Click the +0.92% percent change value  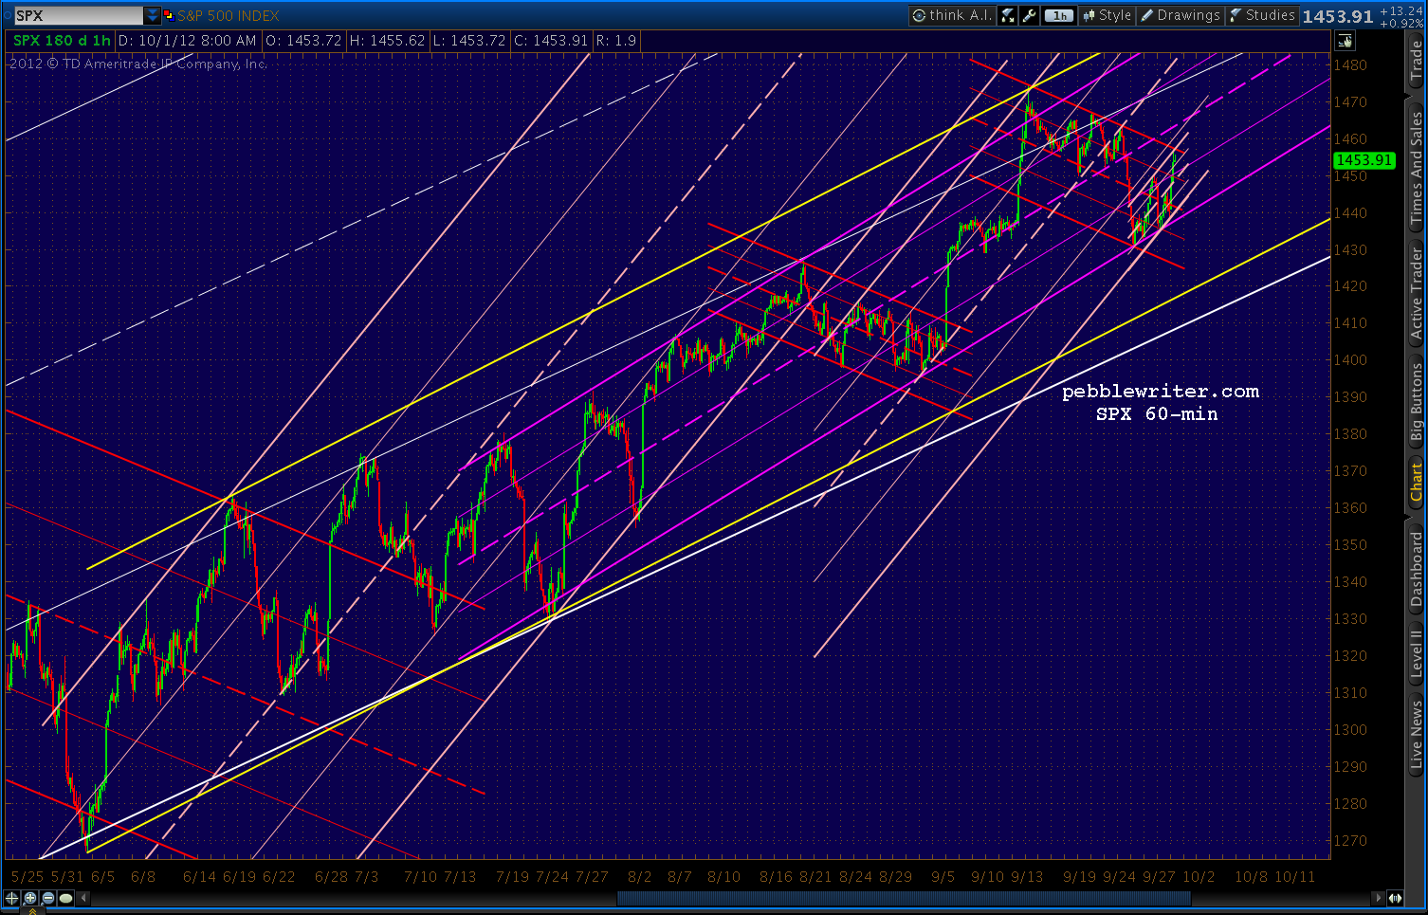[x=1401, y=23]
